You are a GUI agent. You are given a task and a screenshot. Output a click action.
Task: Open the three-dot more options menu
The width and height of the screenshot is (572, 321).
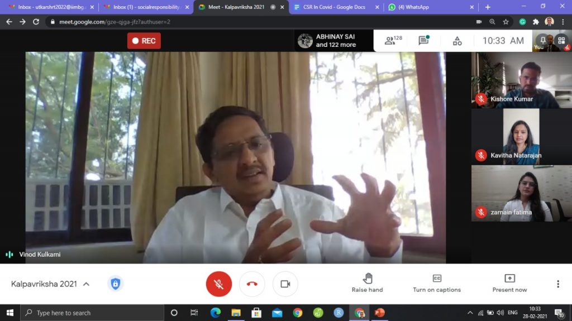[557, 284]
